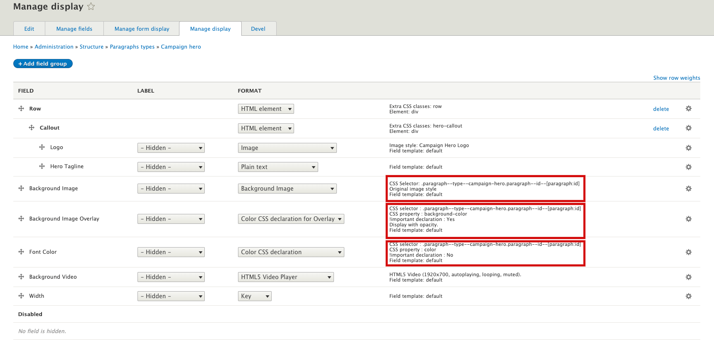Image resolution: width=714 pixels, height=341 pixels.
Task: Open the HTML5 Video Player format dropdown
Action: [x=285, y=277]
